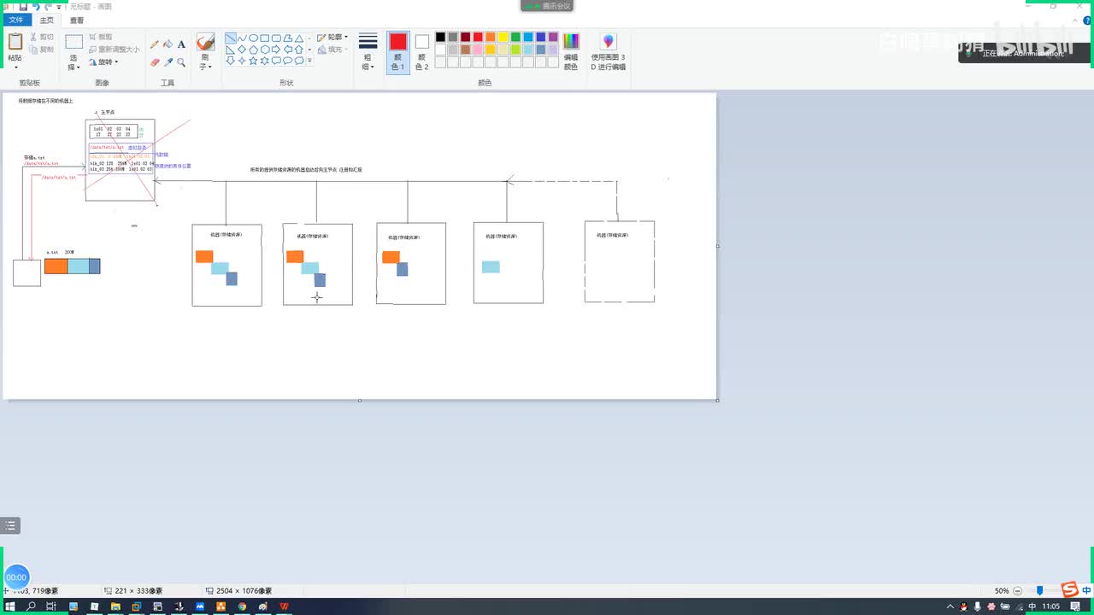Select Color 1 (颜色 1) button
This screenshot has width=1094, height=615.
(398, 52)
